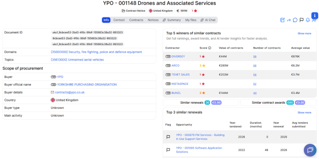Screen dimensions: 319x159
Task: Flag the FM Services Building In Use renewal
Action: tap(168, 137)
